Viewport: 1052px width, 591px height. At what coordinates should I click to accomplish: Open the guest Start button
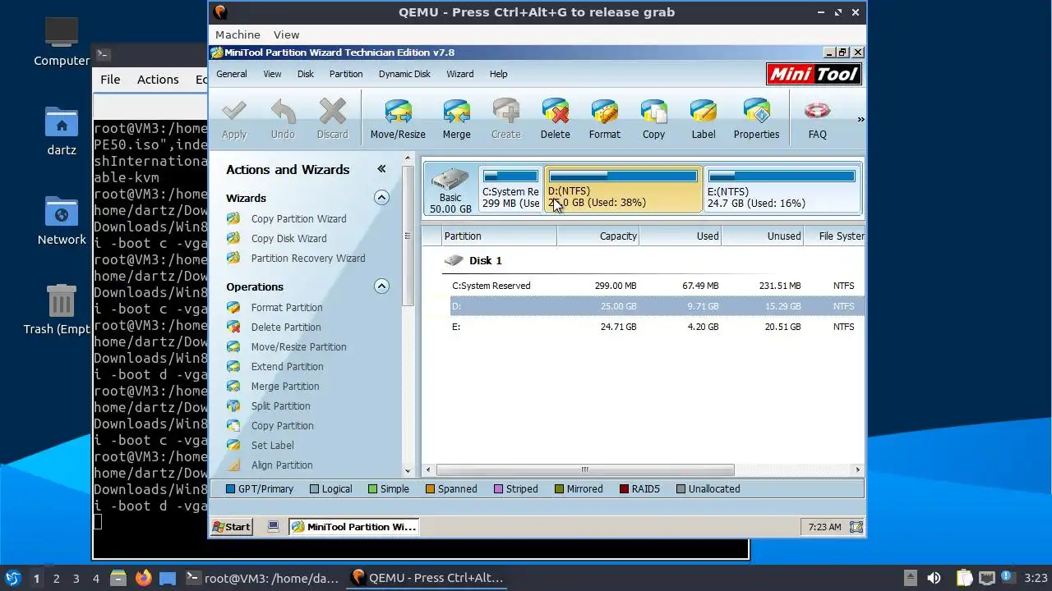(x=232, y=527)
